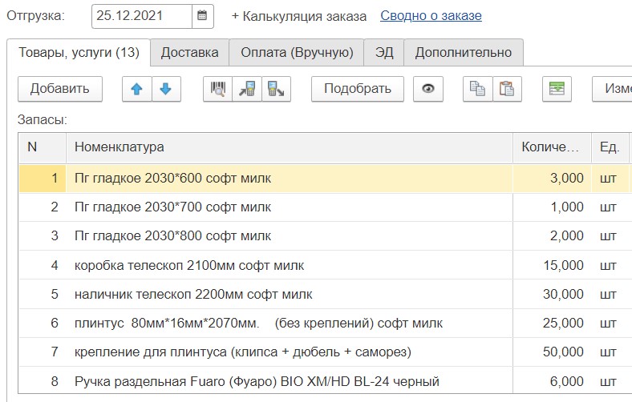Click quantity 2,000 in row 3
Viewport: 632px width, 402px height.
552,236
